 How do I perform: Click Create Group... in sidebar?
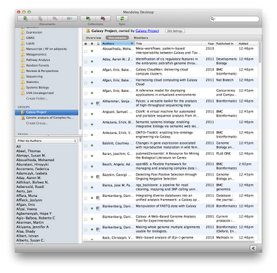37,123
